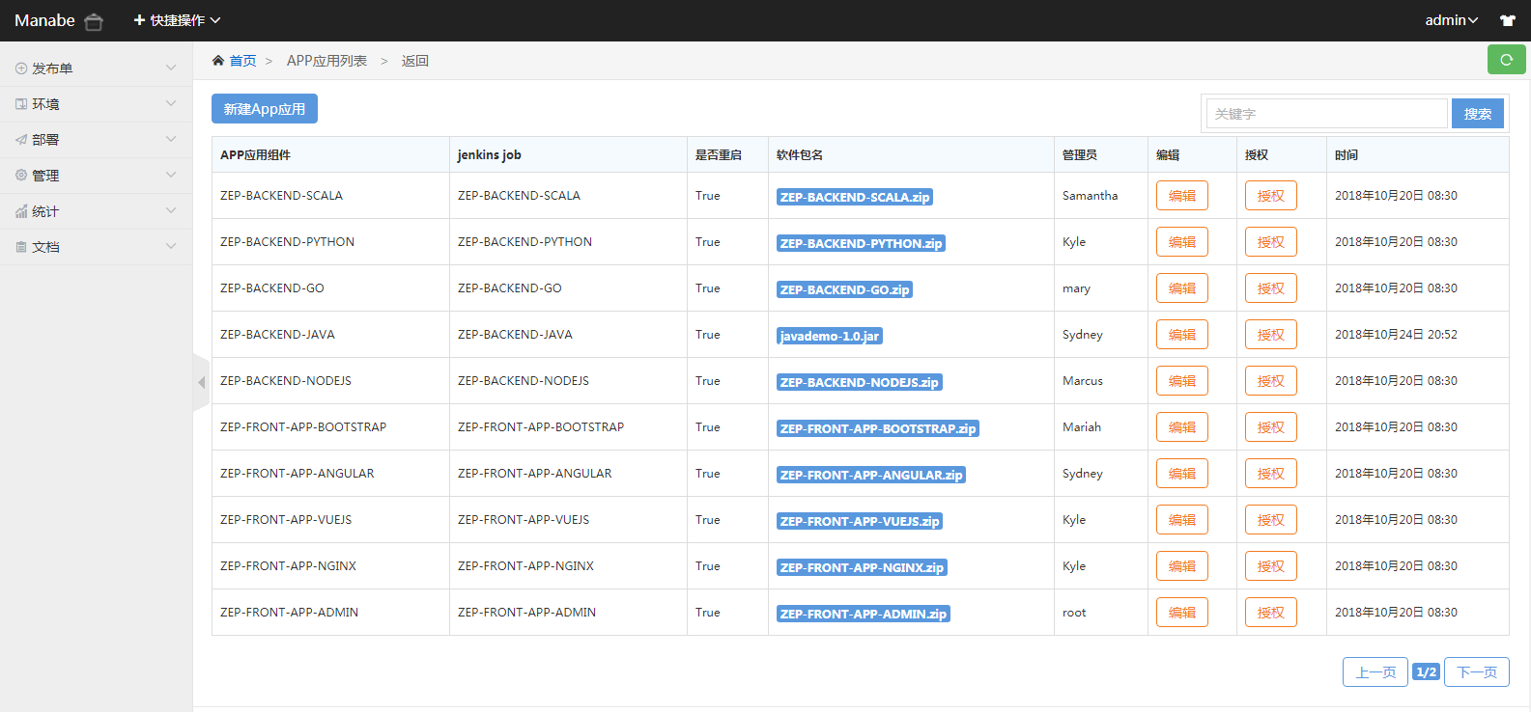Open the admin user dropdown

[x=1451, y=20]
